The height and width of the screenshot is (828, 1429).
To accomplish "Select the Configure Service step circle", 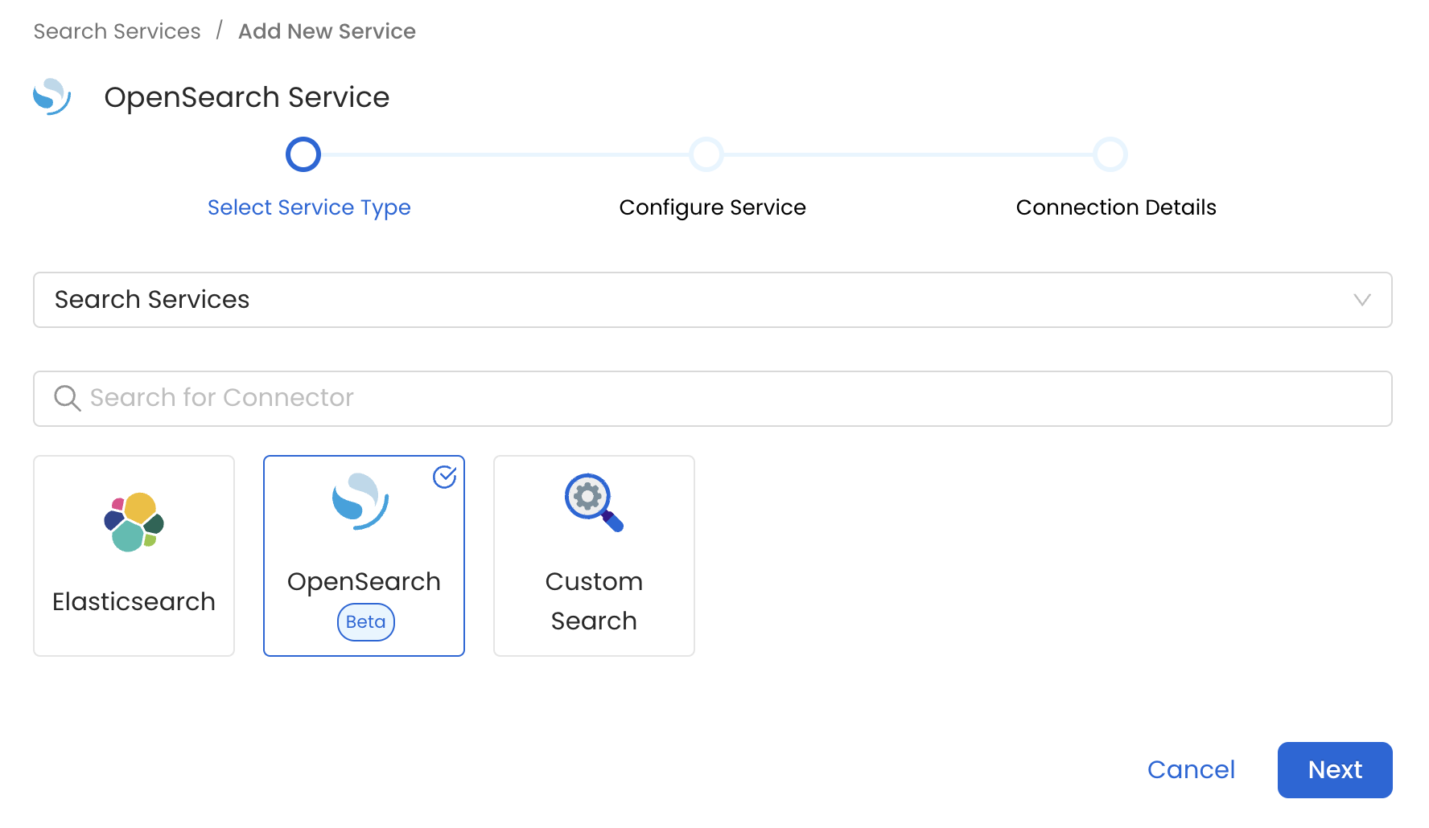I will [x=706, y=154].
